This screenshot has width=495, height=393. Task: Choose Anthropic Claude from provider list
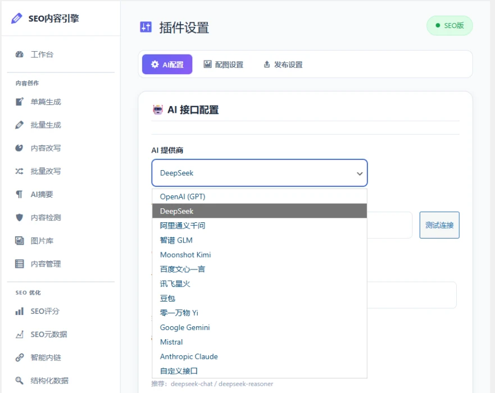pos(260,357)
